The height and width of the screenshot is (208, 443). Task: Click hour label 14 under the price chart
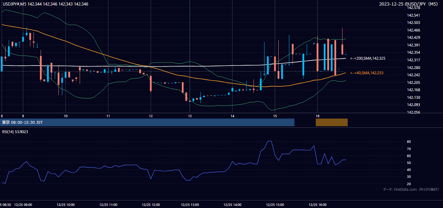tap(232, 116)
